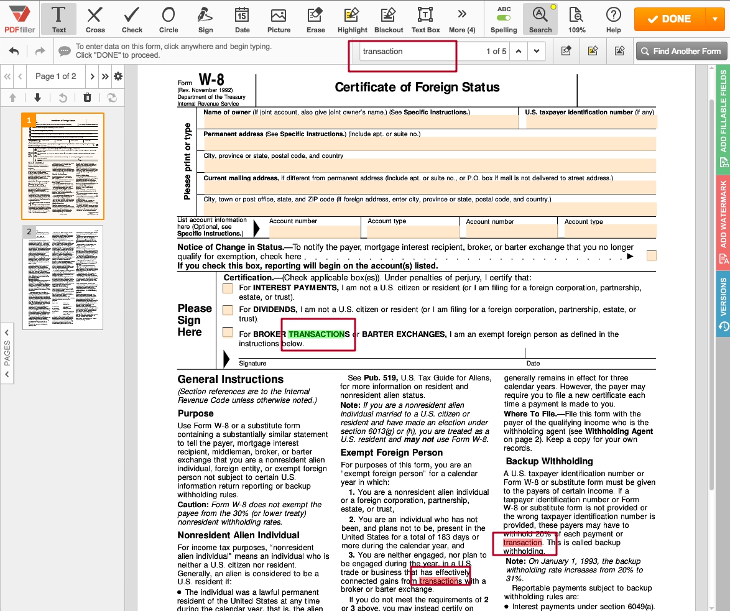Image resolution: width=730 pixels, height=611 pixels.
Task: Click Find Another Form button
Action: 681,51
